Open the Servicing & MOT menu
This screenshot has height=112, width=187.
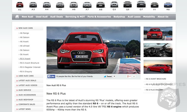click(x=75, y=17)
